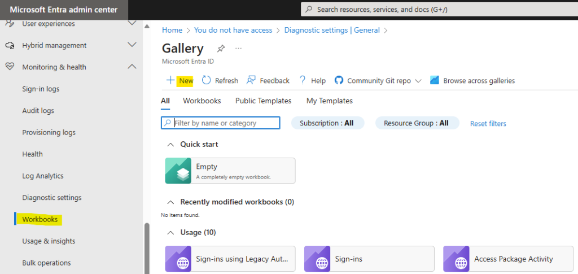Click the sidebar scroll up arrow
The image size is (578, 274).
(x=147, y=26)
